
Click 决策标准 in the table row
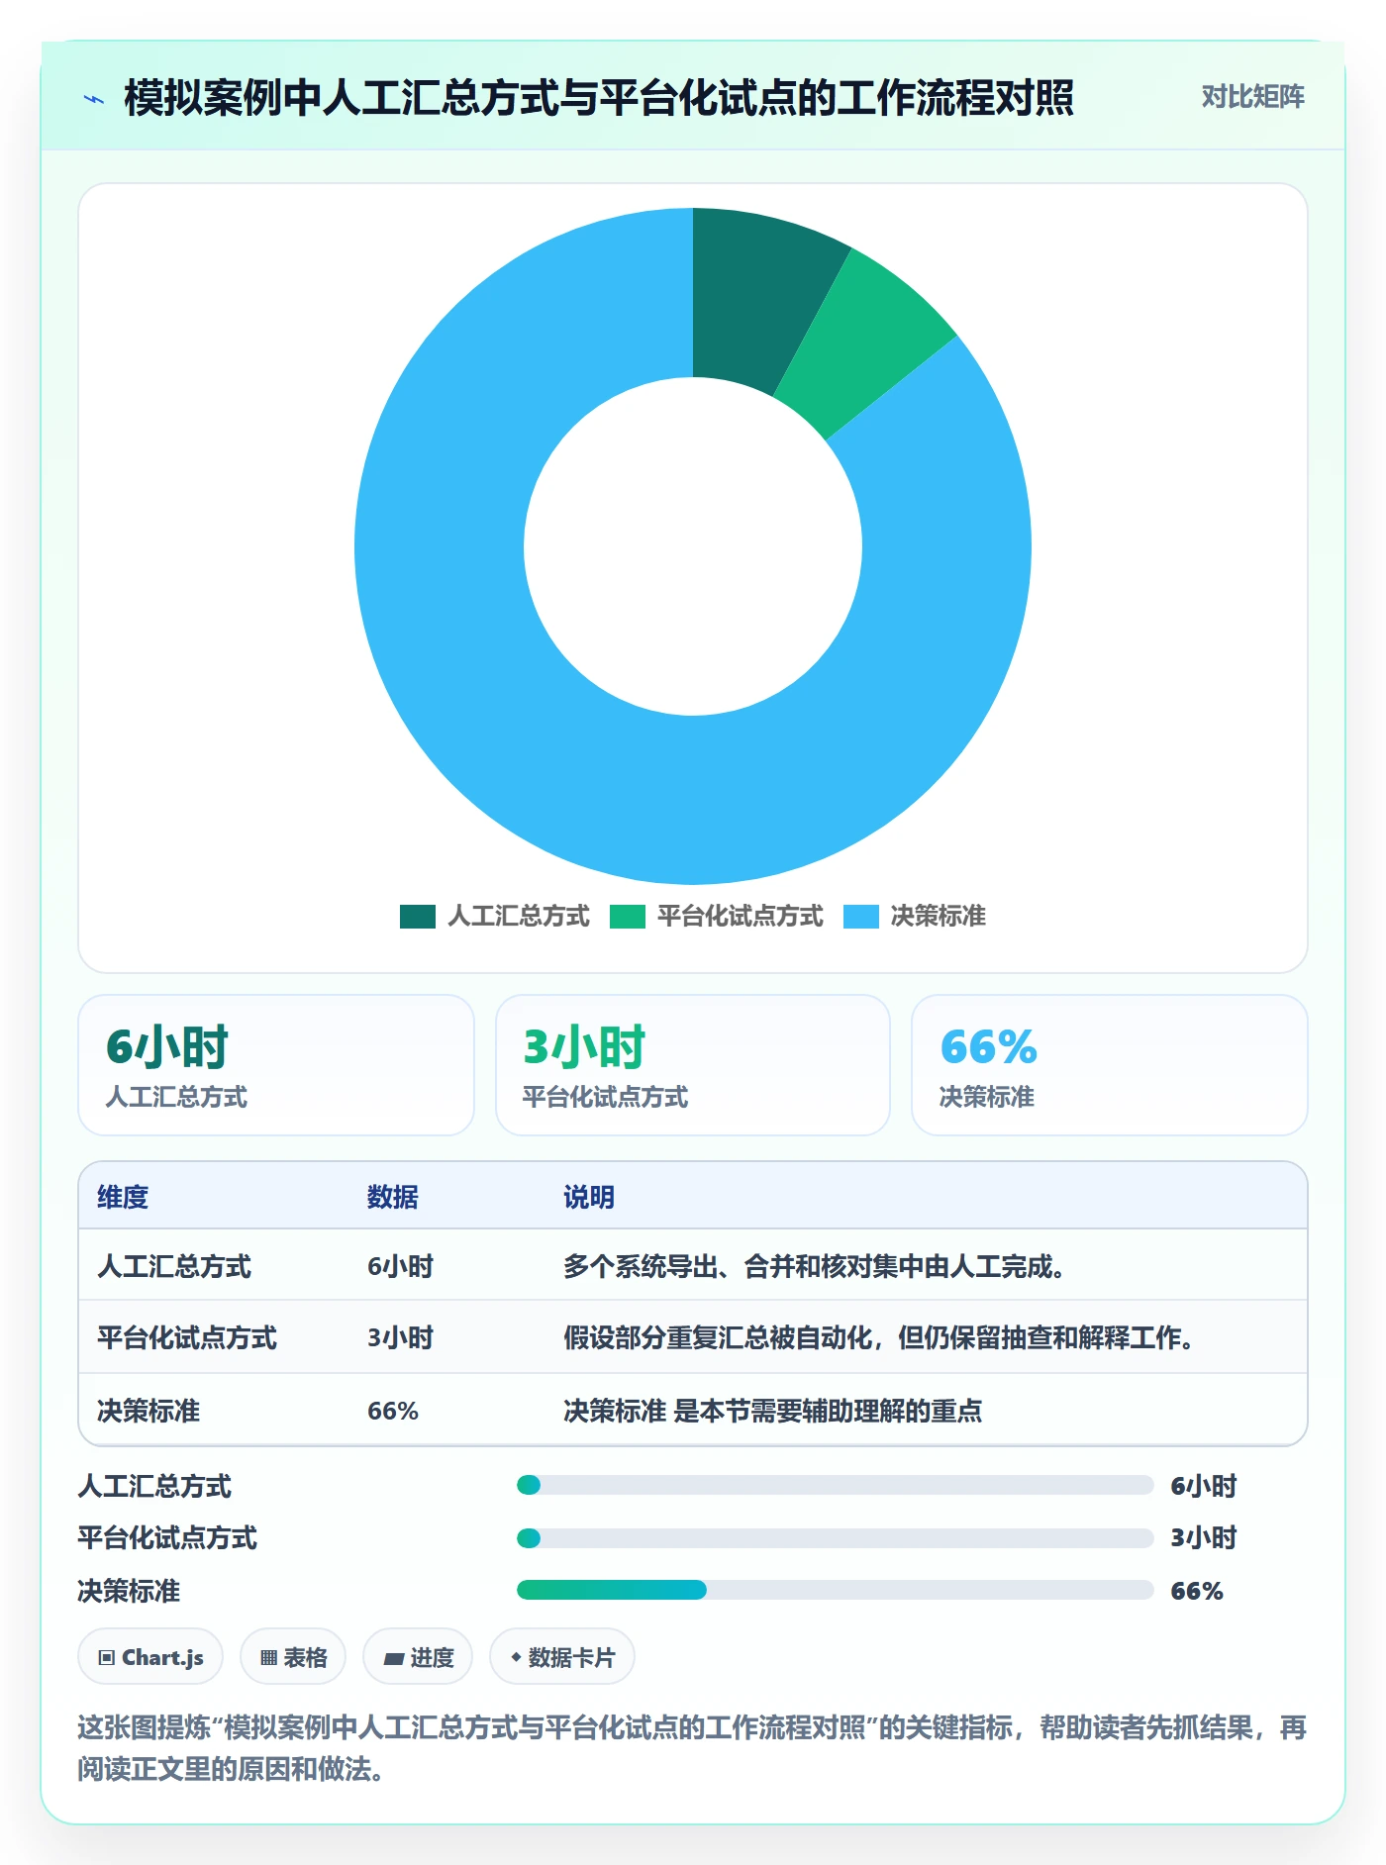pos(148,1410)
